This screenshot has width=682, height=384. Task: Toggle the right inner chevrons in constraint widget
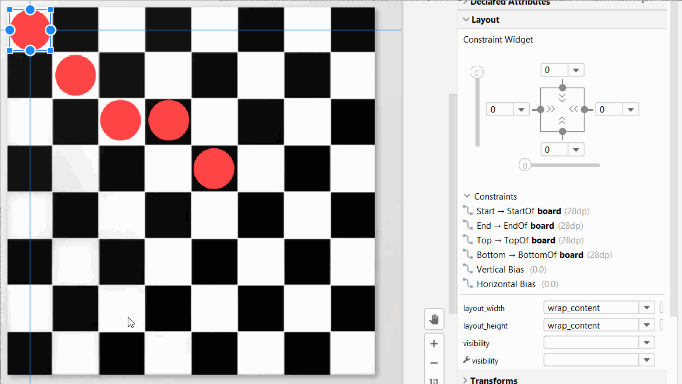click(573, 109)
